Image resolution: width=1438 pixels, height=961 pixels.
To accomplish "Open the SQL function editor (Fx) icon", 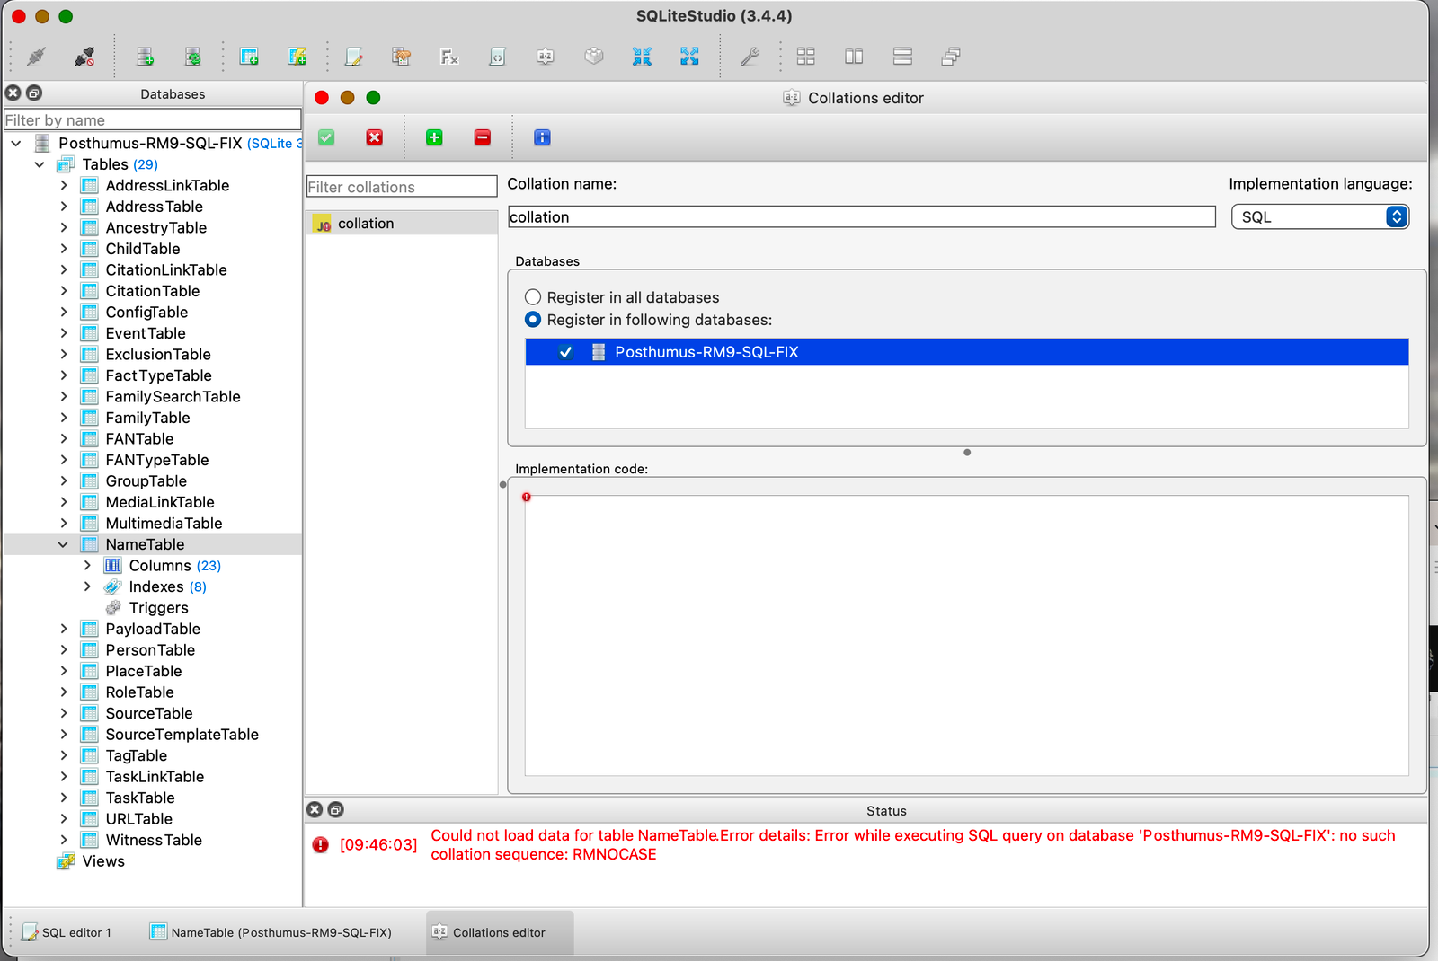I will tap(449, 57).
